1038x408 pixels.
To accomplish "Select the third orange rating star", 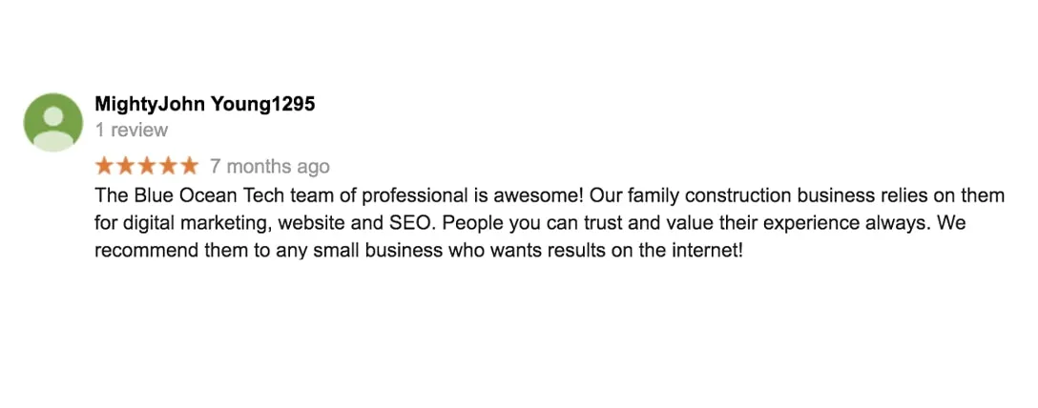I will (147, 166).
